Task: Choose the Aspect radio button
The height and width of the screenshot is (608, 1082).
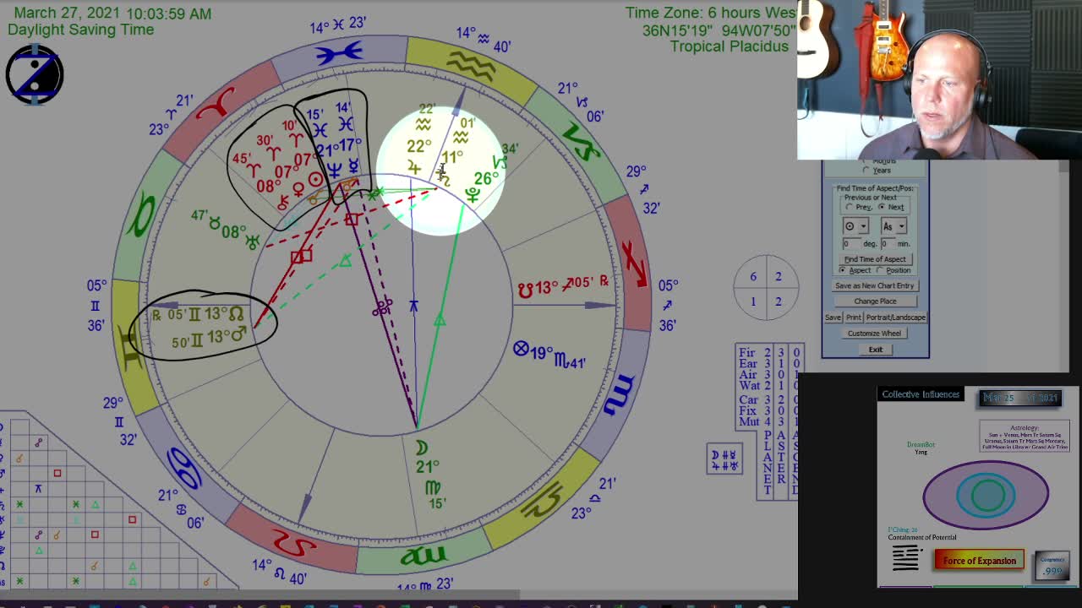Action: pyautogui.click(x=842, y=270)
